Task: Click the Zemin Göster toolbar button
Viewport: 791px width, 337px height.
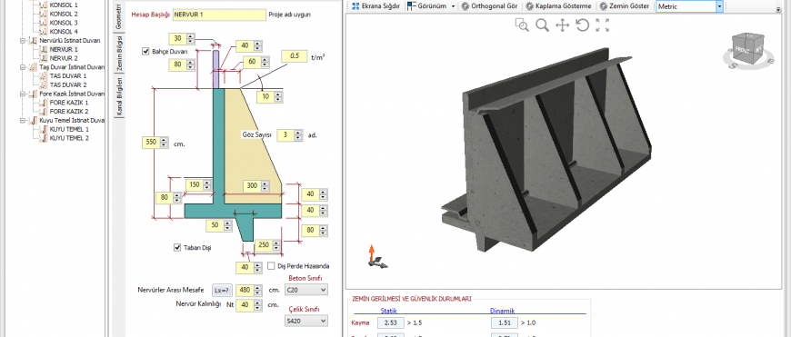Action: point(624,6)
